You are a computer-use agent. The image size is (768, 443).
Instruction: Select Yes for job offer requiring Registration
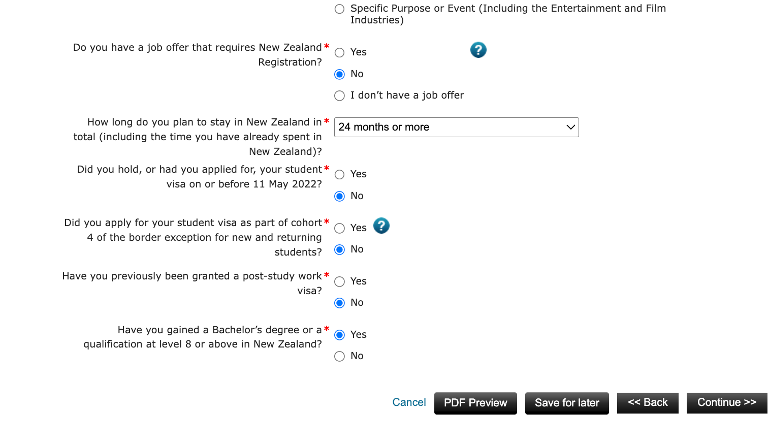tap(340, 53)
